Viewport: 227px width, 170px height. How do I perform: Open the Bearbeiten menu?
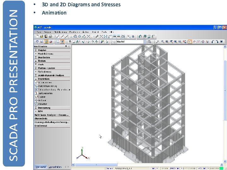coord(74,32)
